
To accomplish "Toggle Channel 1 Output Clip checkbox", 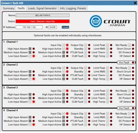I will point(85,45).
